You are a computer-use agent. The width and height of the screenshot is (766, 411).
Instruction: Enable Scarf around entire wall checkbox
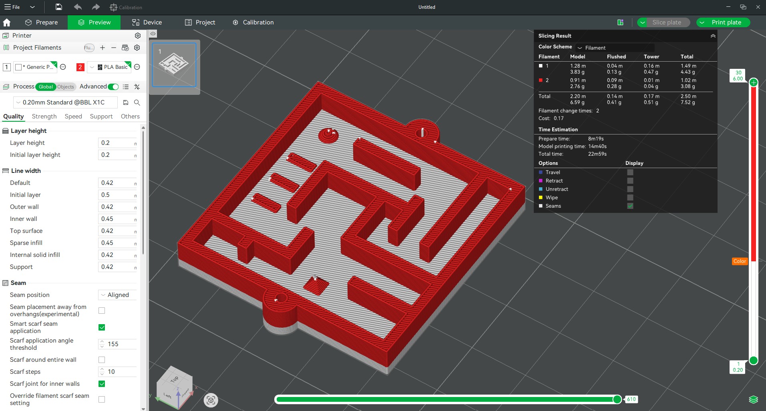coord(102,360)
